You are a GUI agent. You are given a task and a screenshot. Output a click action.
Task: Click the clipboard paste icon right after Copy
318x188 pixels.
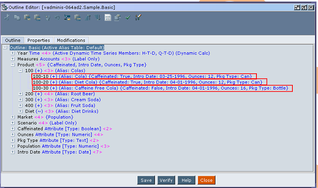pyautogui.click(x=27, y=17)
